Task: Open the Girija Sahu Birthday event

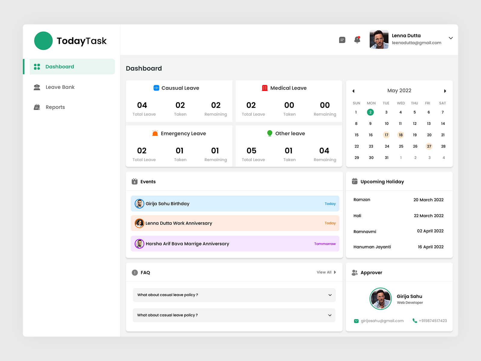Action: (x=235, y=204)
